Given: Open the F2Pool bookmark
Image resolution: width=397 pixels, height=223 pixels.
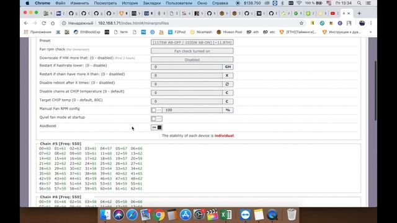Looking at the screenshot, I should 177,32.
